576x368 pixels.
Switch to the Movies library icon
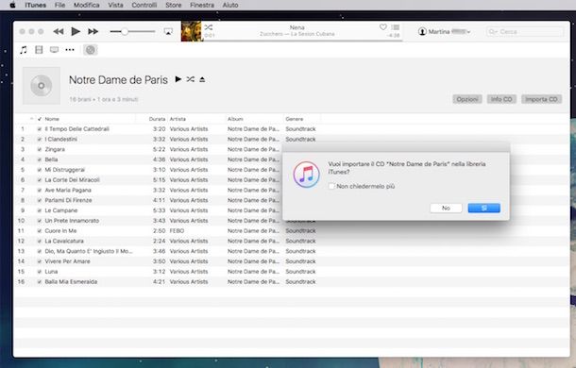tap(39, 50)
